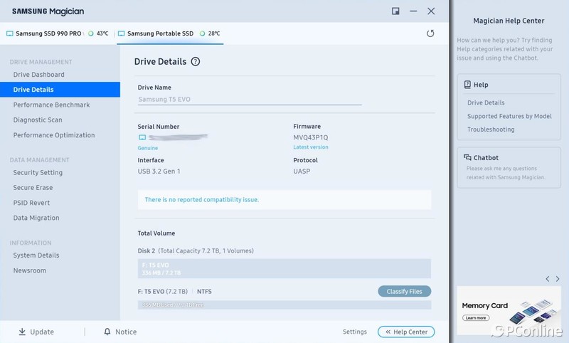569x343 pixels.
Task: Collapse panel using Help Center button
Action: pos(406,332)
